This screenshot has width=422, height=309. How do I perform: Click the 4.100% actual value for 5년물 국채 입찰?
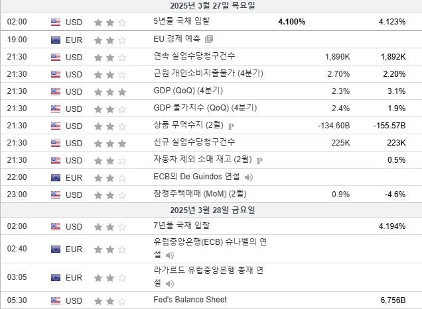point(292,22)
